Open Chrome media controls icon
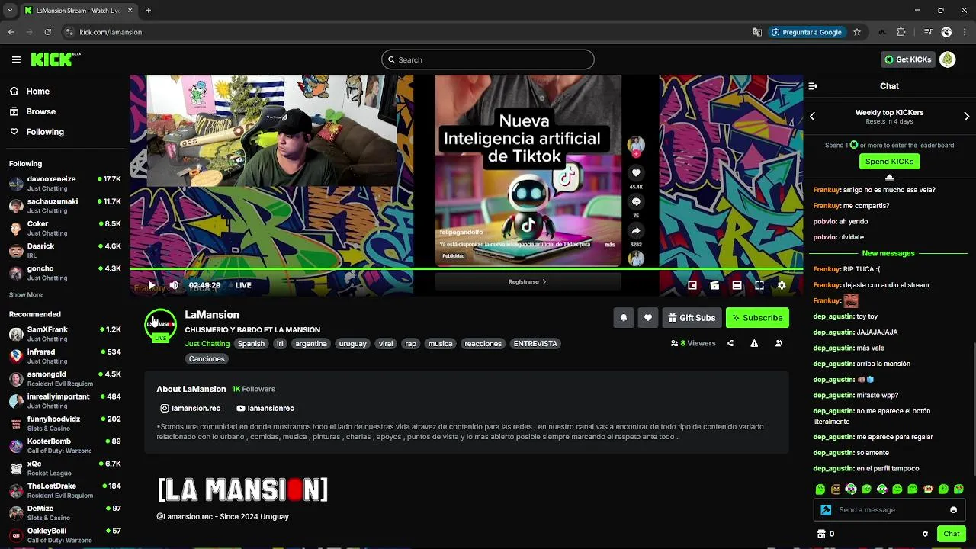The width and height of the screenshot is (976, 549). point(928,32)
